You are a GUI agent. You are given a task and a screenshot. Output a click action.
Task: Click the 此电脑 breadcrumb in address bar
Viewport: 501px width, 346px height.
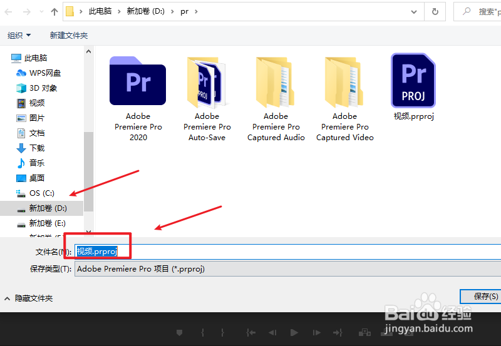pos(100,11)
